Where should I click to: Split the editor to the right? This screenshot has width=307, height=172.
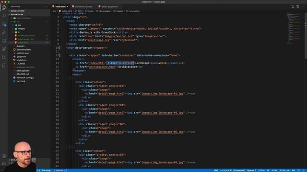297,6
